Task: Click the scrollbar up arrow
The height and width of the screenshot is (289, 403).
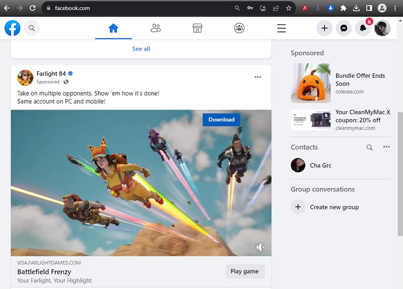Action: (x=400, y=21)
